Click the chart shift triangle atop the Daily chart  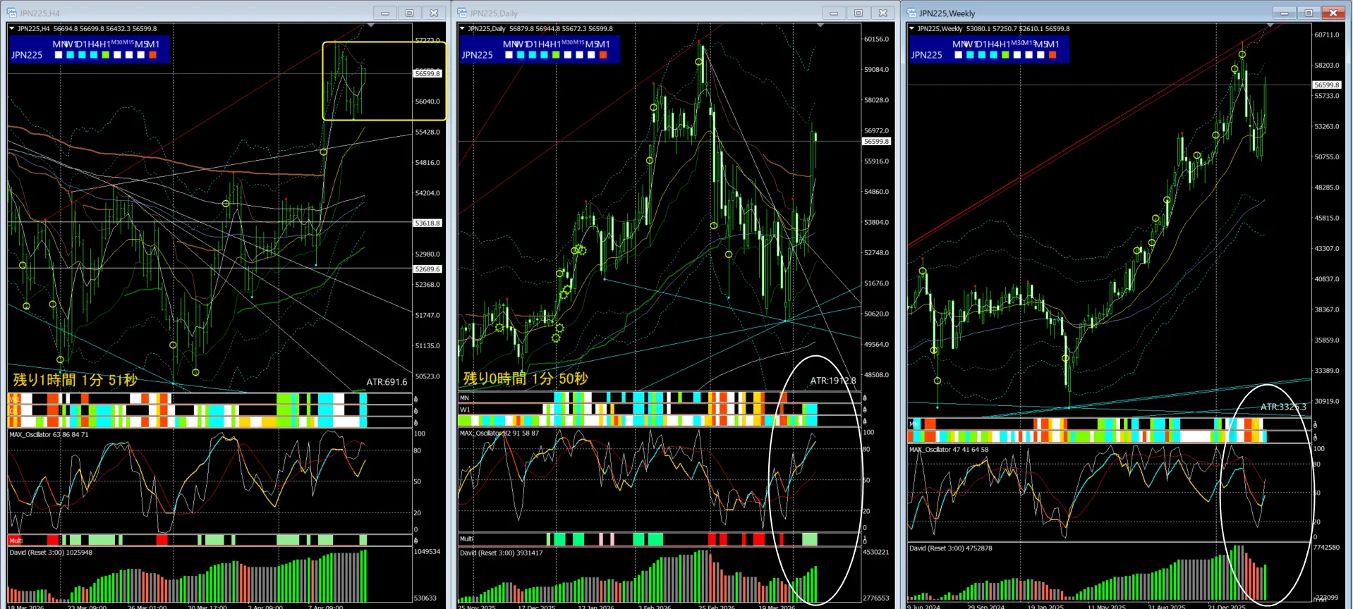[x=820, y=25]
